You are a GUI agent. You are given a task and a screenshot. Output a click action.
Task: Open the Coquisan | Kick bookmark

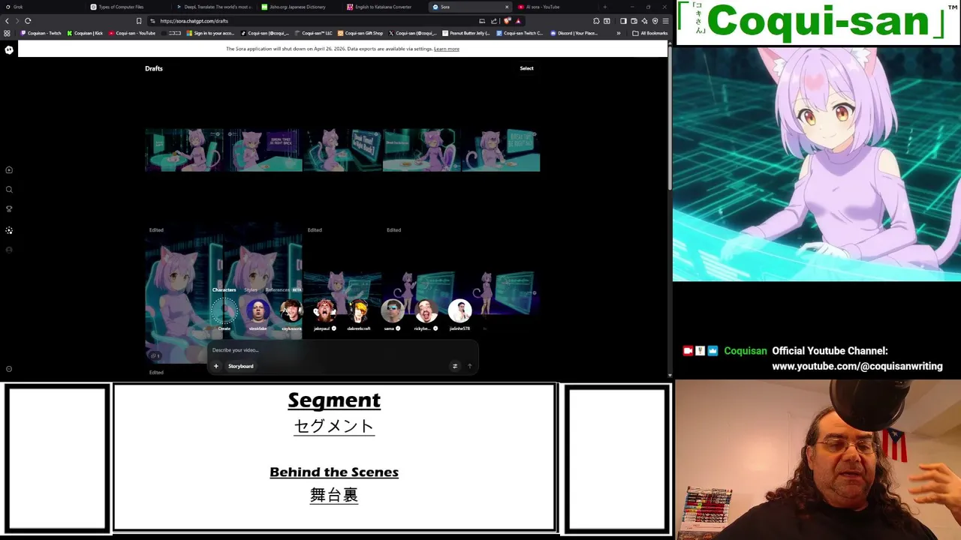click(85, 33)
